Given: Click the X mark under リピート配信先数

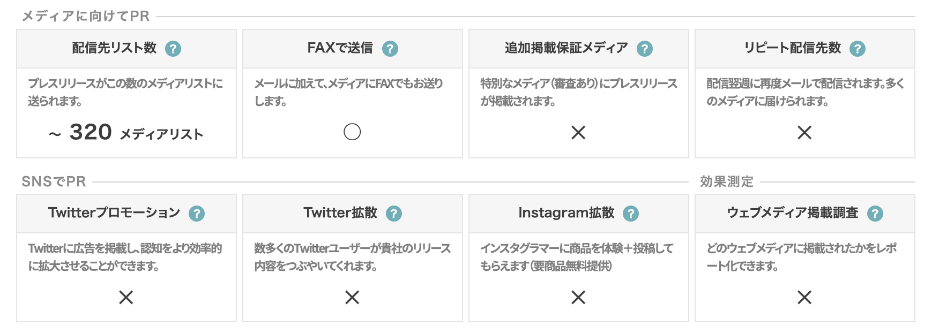Looking at the screenshot, I should click(x=804, y=132).
